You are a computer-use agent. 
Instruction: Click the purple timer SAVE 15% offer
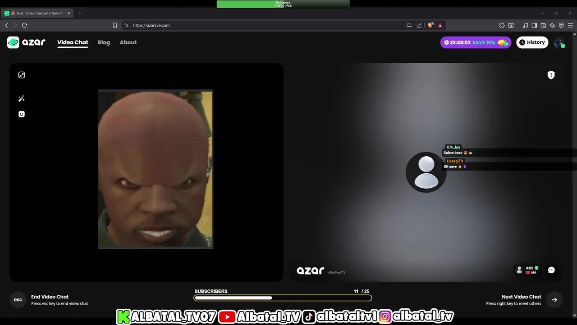click(476, 42)
